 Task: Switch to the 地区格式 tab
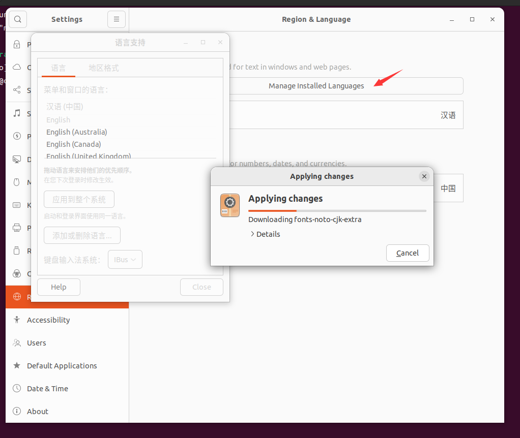[x=104, y=68]
